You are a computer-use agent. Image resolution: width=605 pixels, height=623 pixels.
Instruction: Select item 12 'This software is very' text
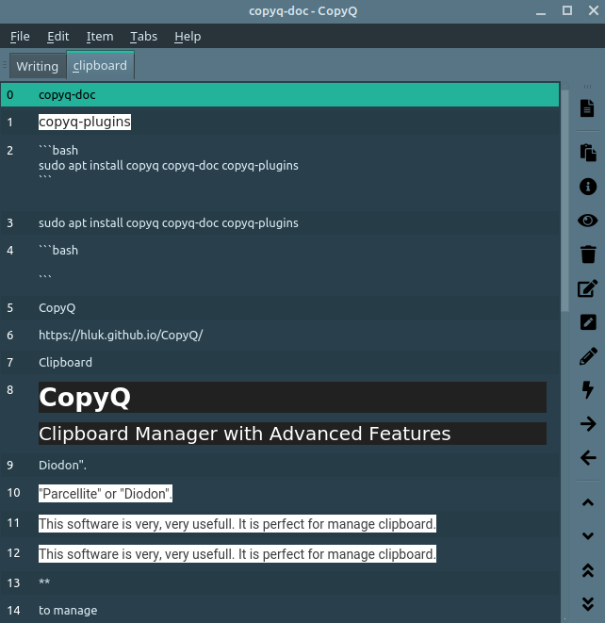point(280,553)
